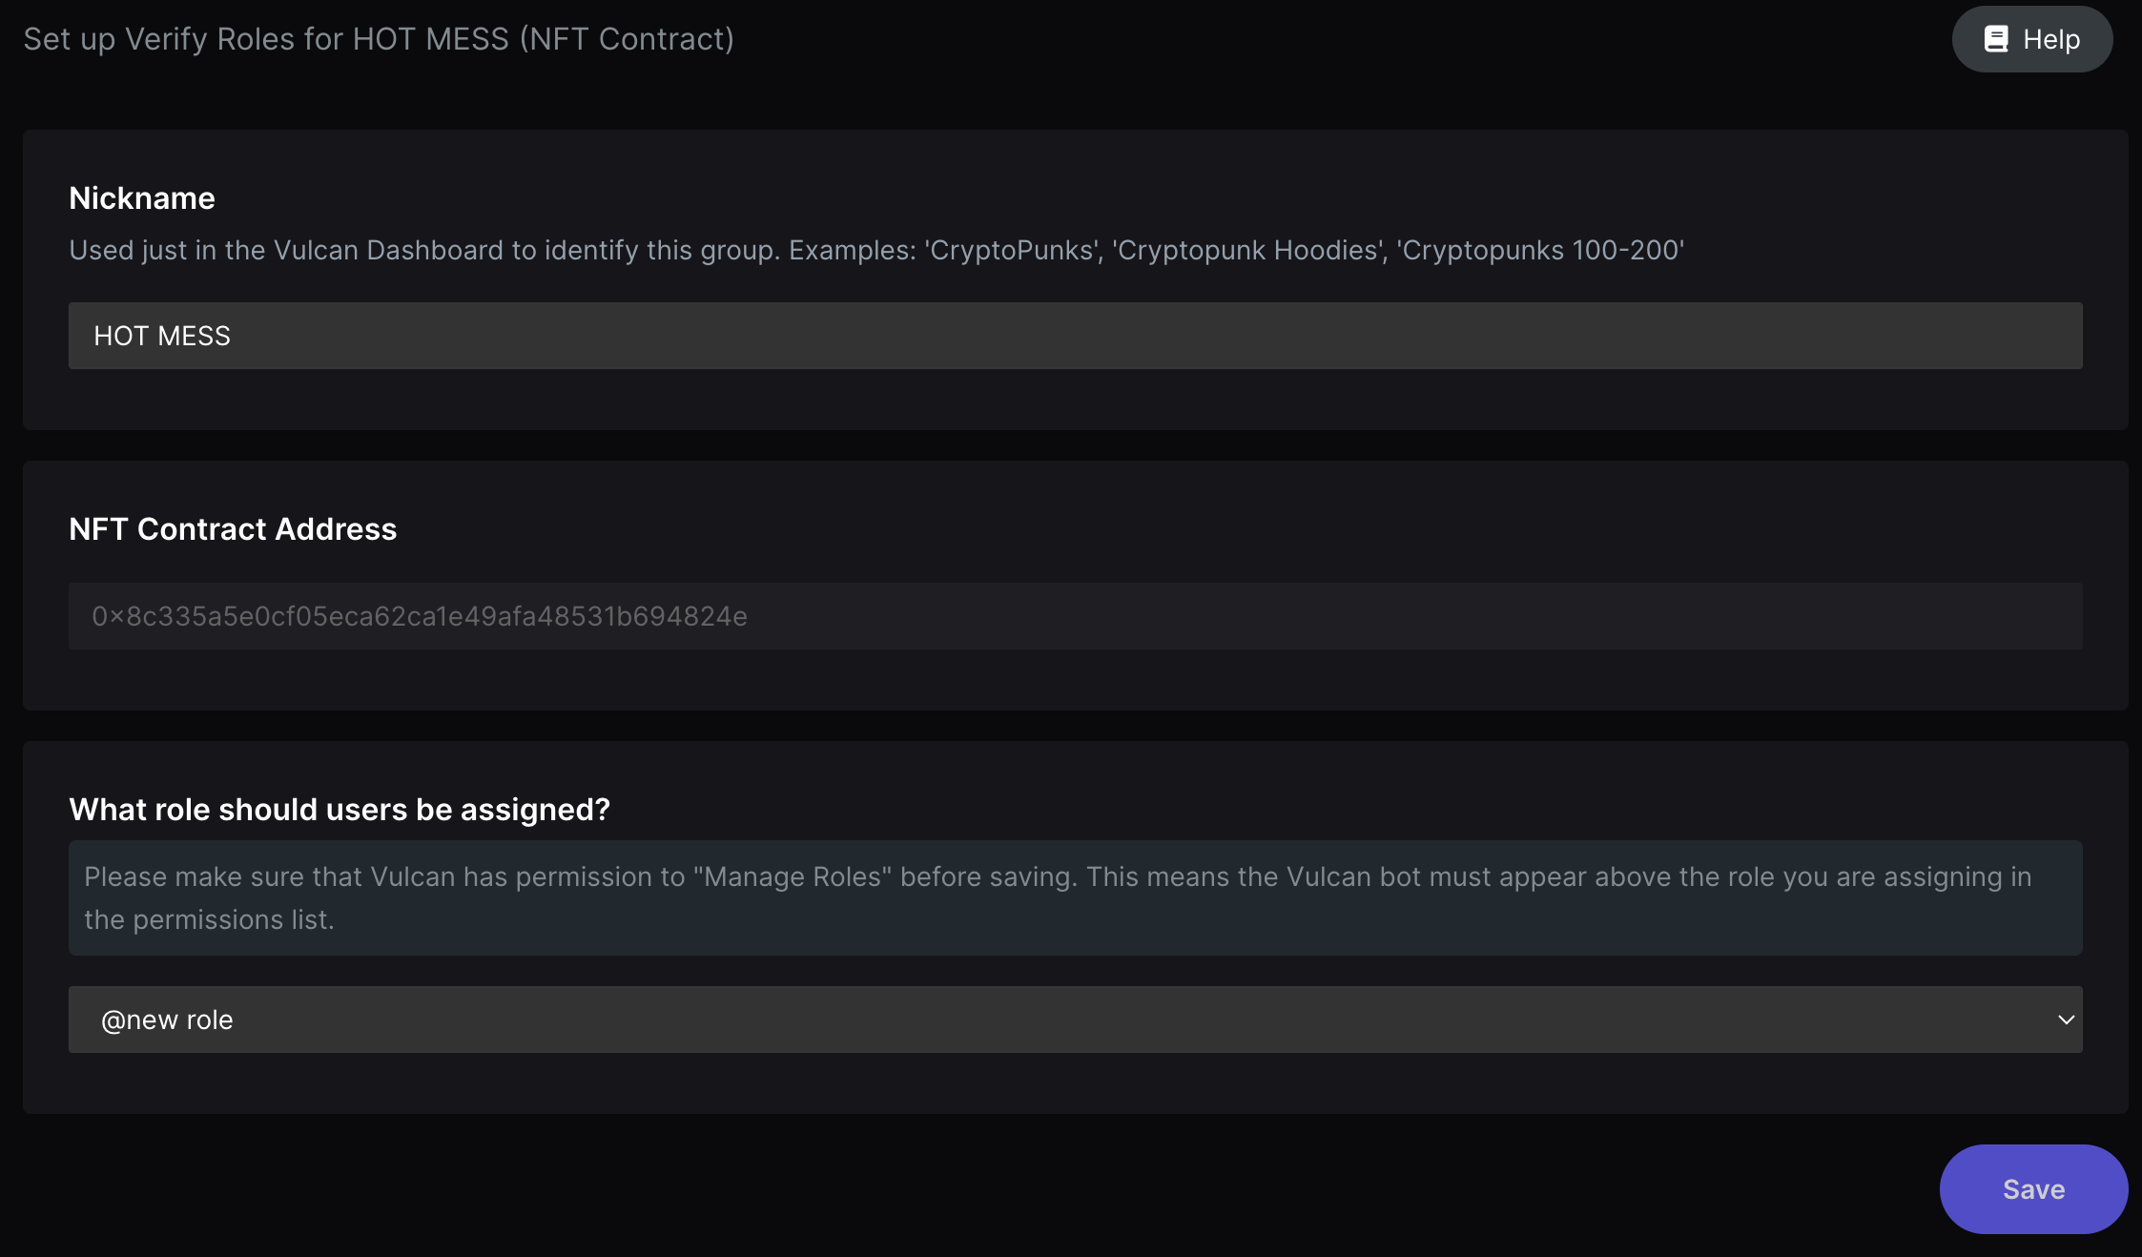
Task: Click the role assignment question heading
Action: [x=340, y=809]
